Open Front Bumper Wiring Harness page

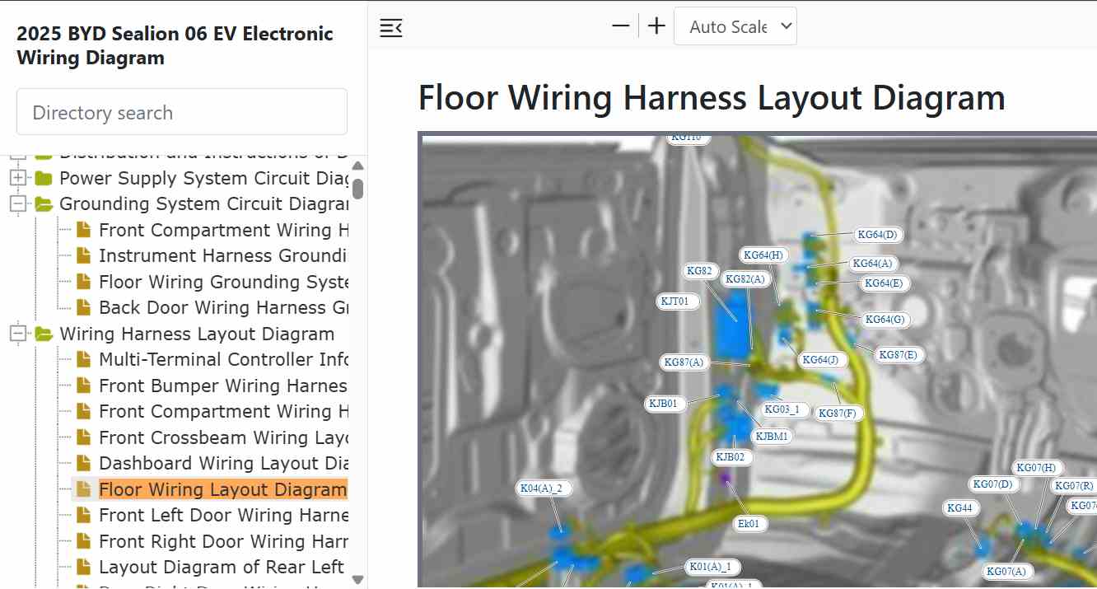pos(224,386)
